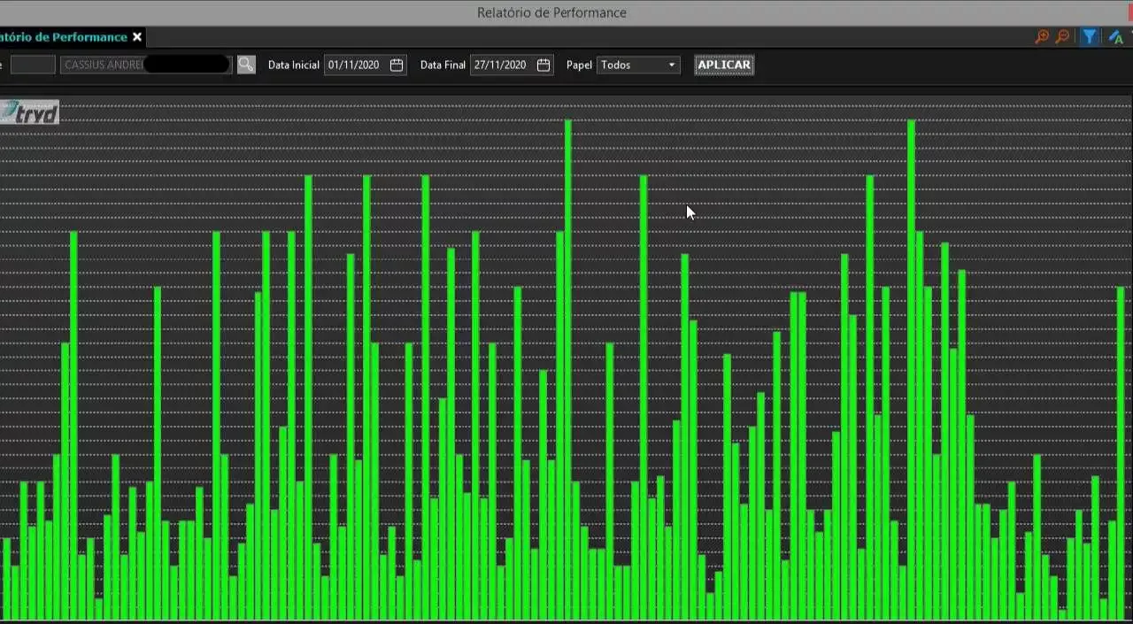Zoom in with the plus magnifier icon
The image size is (1133, 624).
coord(1042,37)
